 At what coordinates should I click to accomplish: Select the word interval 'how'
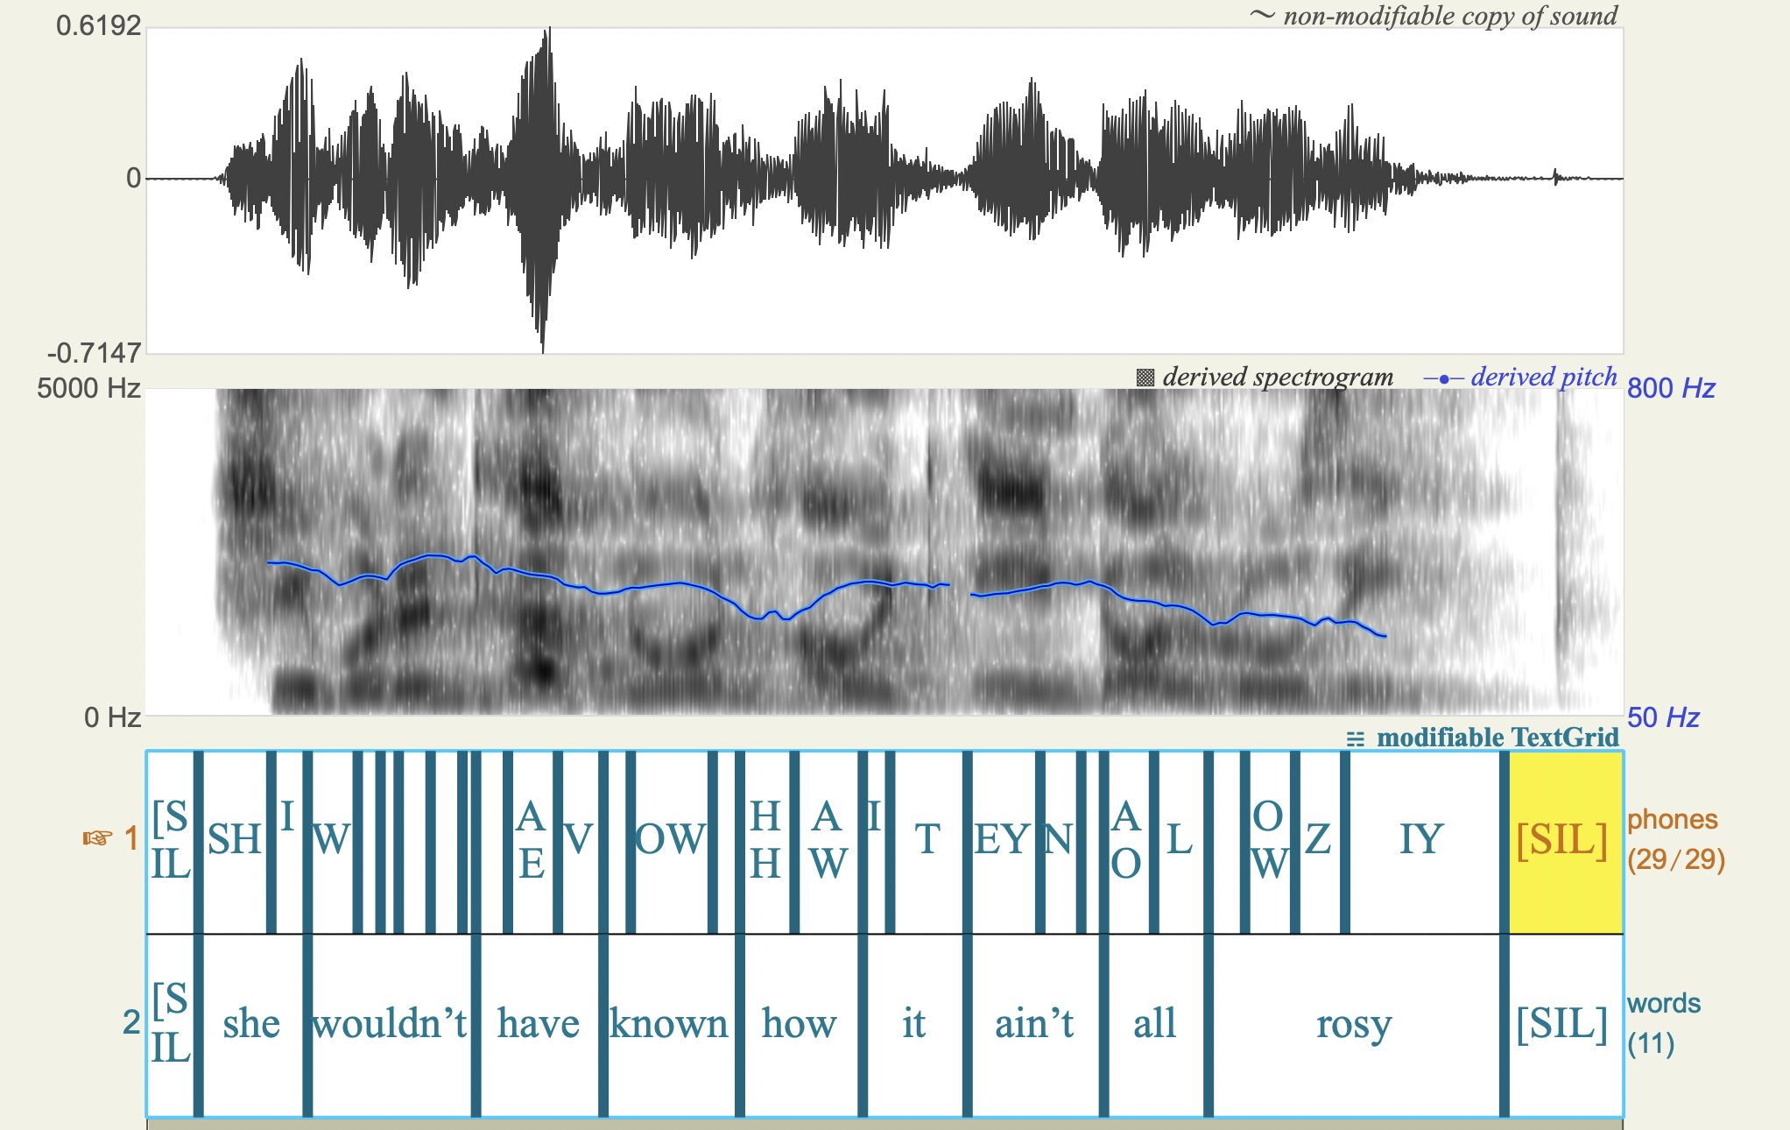coord(800,1025)
